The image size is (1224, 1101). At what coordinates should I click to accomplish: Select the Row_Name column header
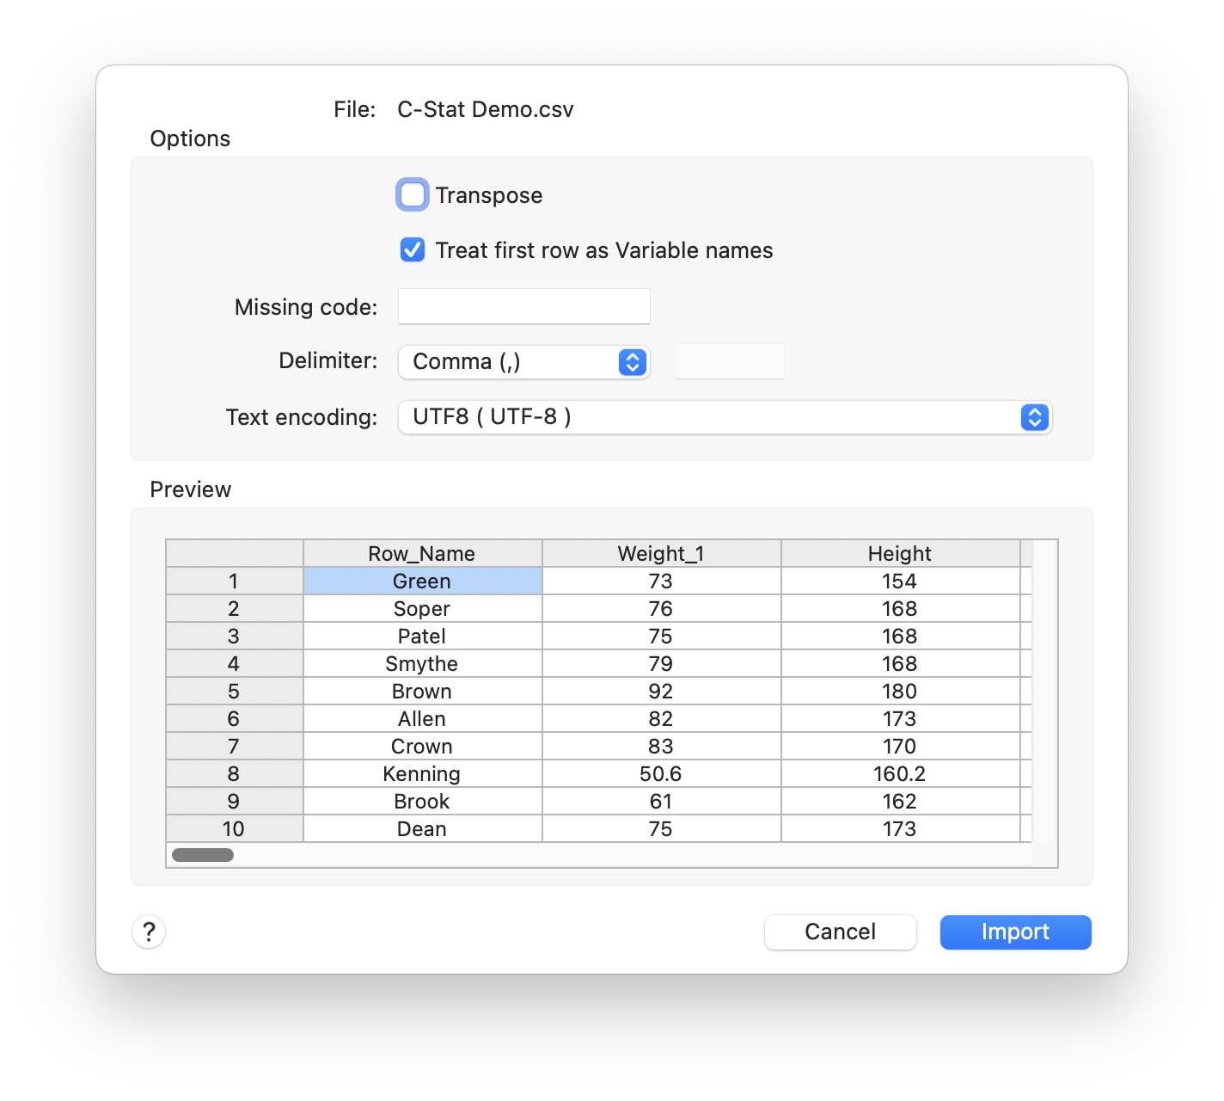[422, 554]
